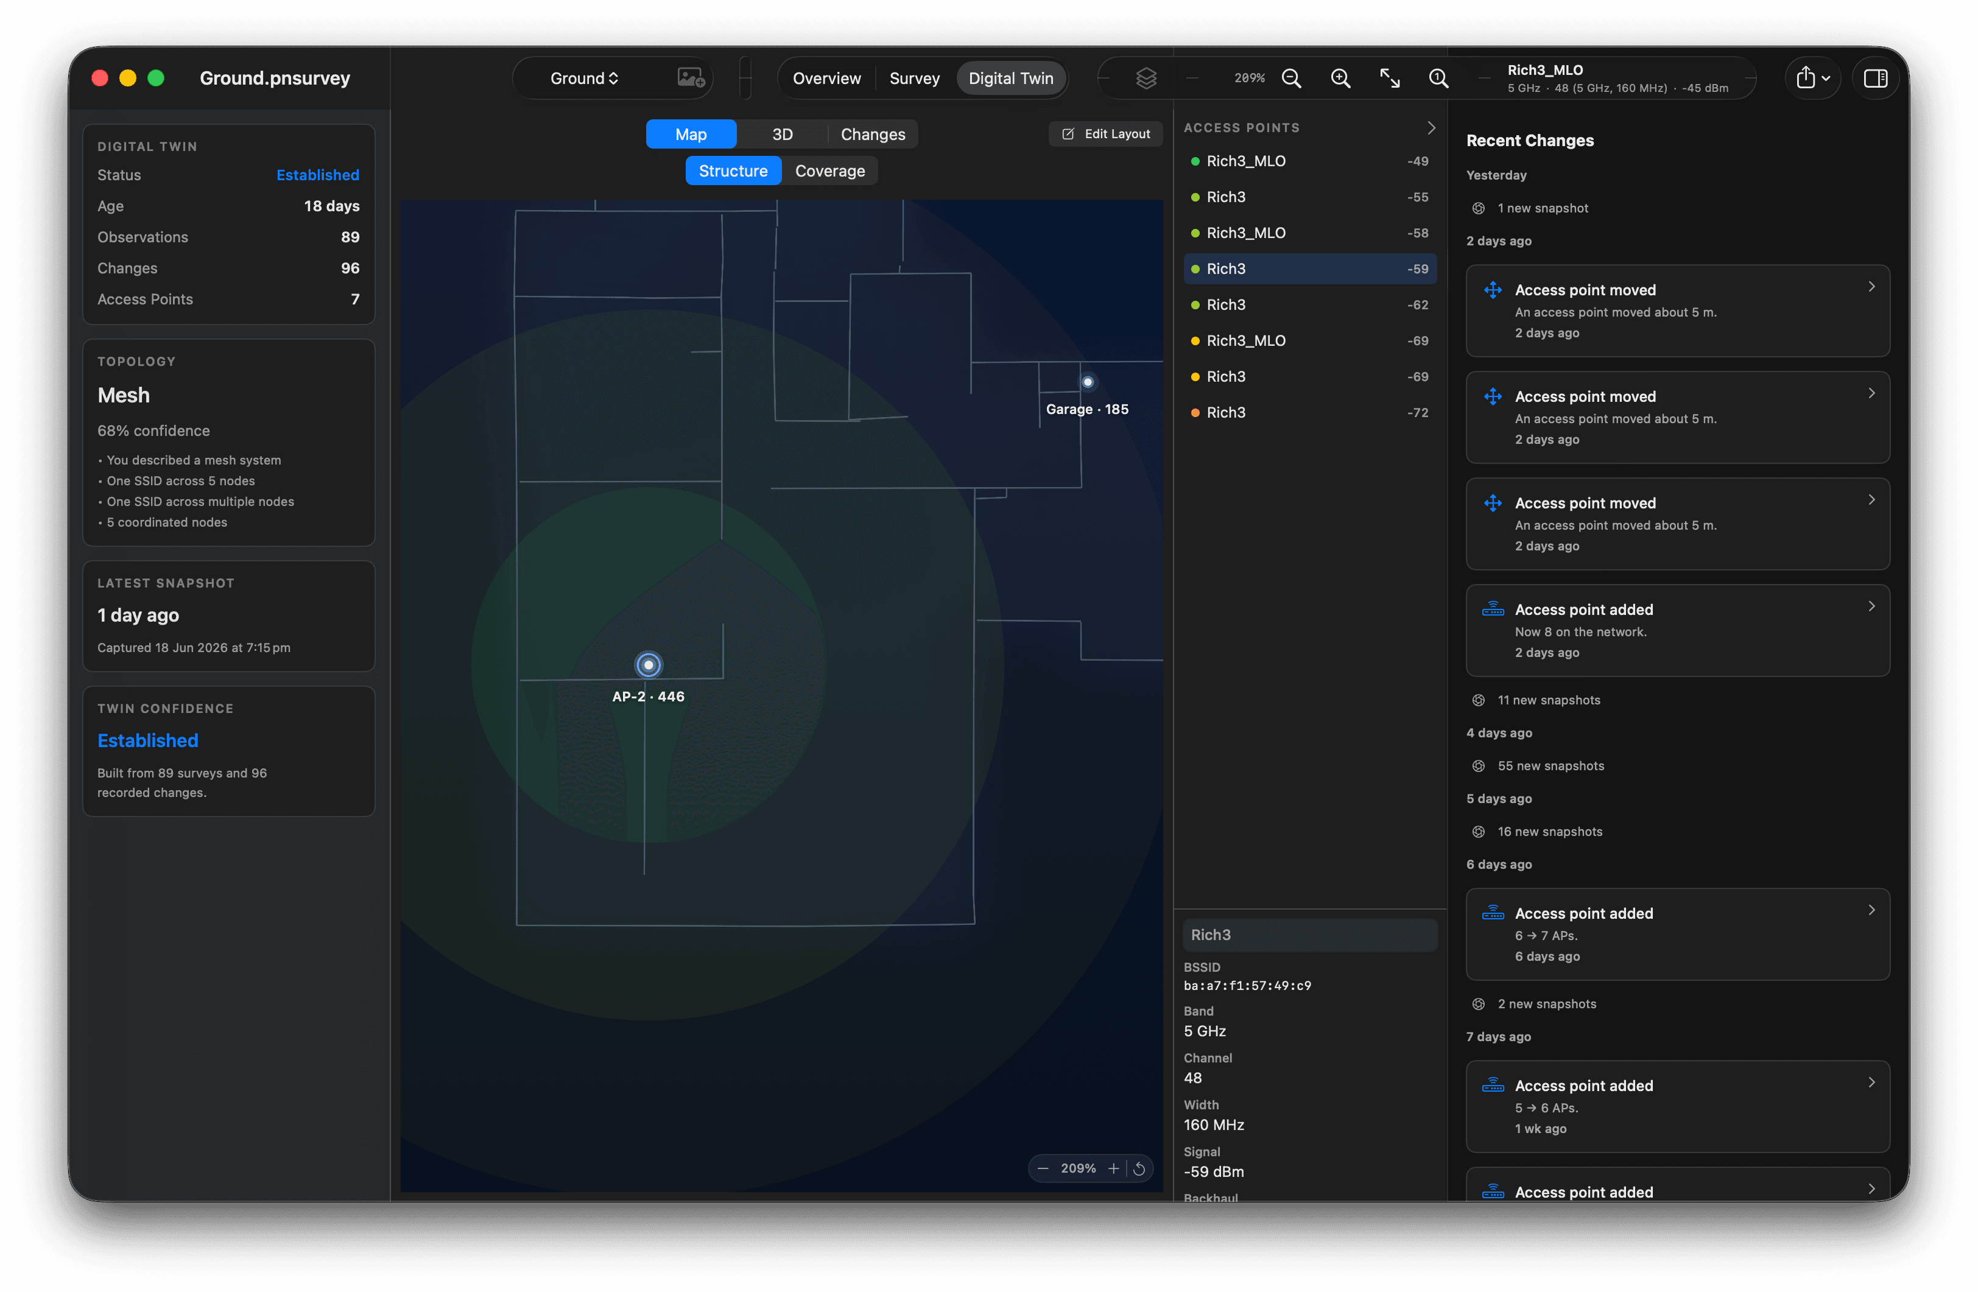Image resolution: width=1978 pixels, height=1292 pixels.
Task: Open the Ground floor selector dropdown
Action: (x=584, y=78)
